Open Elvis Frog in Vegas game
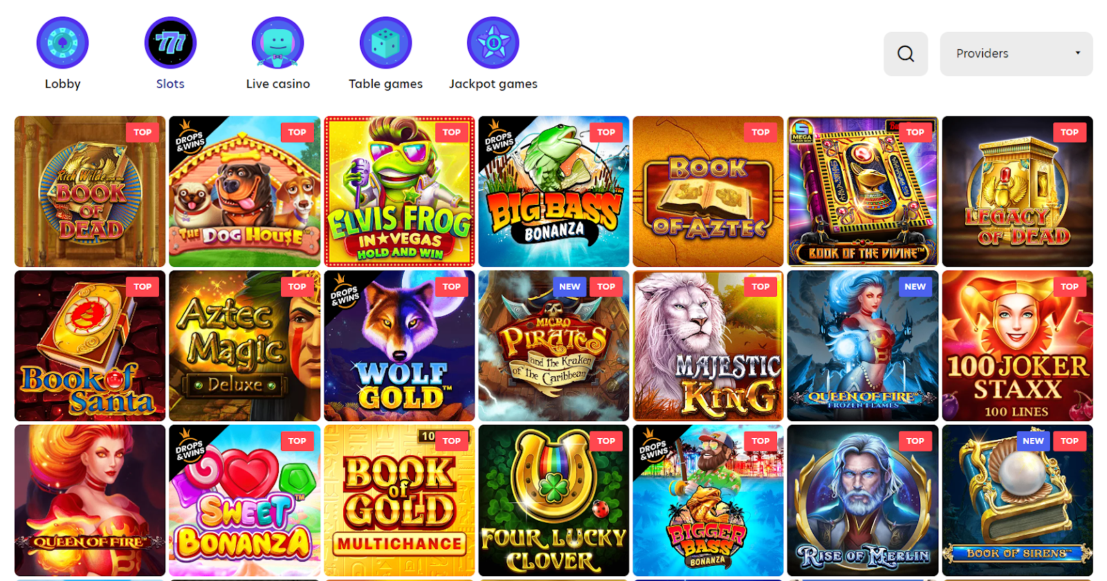The image size is (1107, 581). point(399,192)
